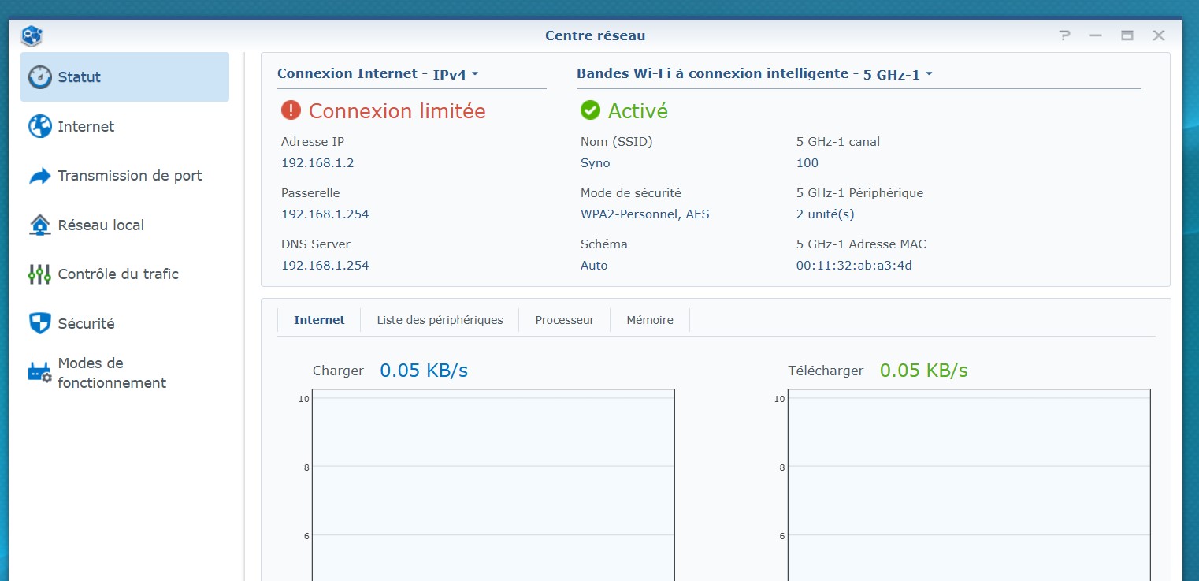Expand the 5 GHz-1 band dropdown
The height and width of the screenshot is (581, 1199).
tap(897, 75)
